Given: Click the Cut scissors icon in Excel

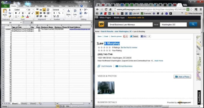Looking at the screenshot, I should coord(10,10).
